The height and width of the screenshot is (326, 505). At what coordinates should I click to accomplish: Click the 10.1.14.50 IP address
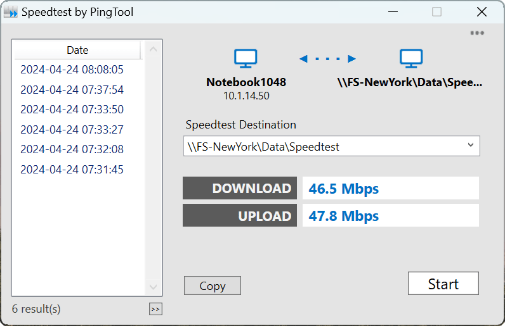tap(246, 96)
